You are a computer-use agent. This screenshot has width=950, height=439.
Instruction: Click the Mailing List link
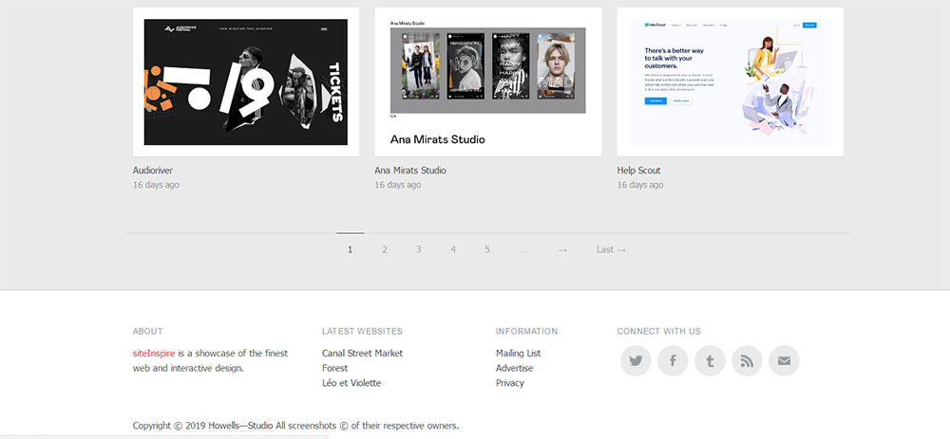(x=518, y=353)
